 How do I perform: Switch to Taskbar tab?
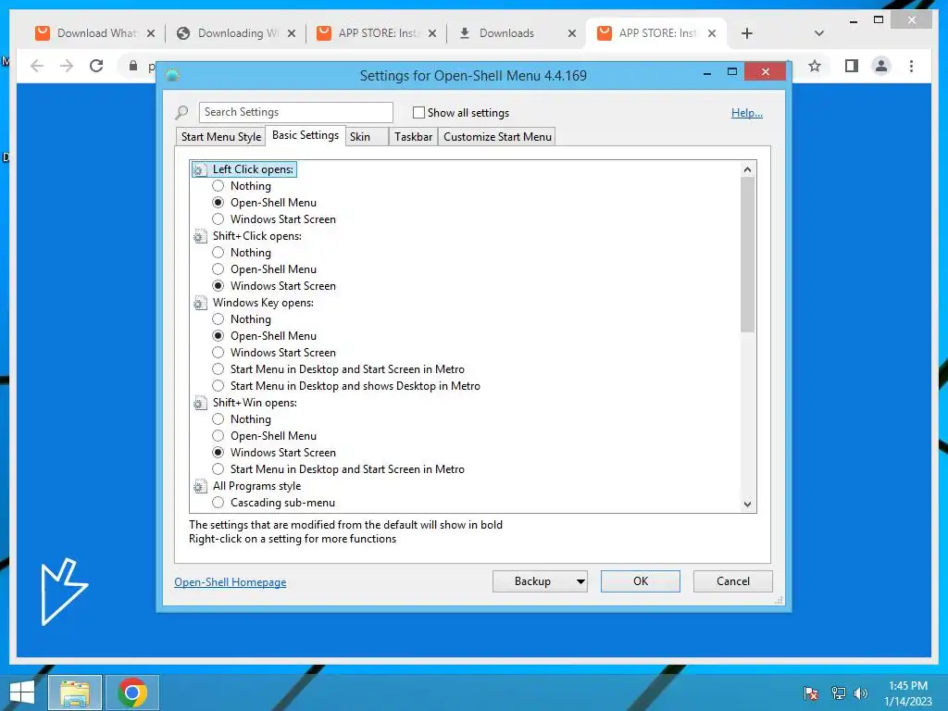click(414, 137)
